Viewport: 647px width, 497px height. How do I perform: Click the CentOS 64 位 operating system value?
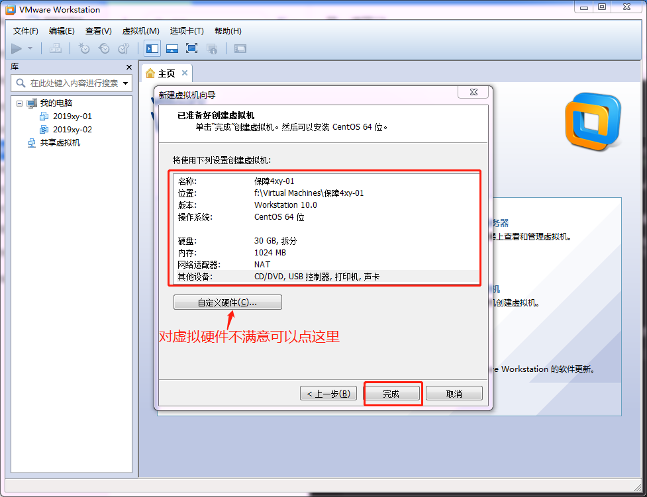coord(279,217)
